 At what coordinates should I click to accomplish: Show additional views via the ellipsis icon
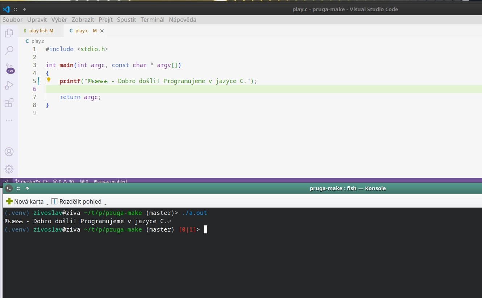coord(9,120)
